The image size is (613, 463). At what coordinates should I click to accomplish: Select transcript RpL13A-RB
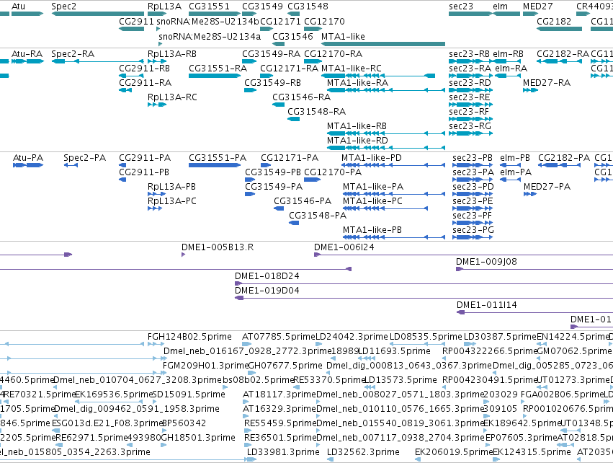click(x=172, y=53)
